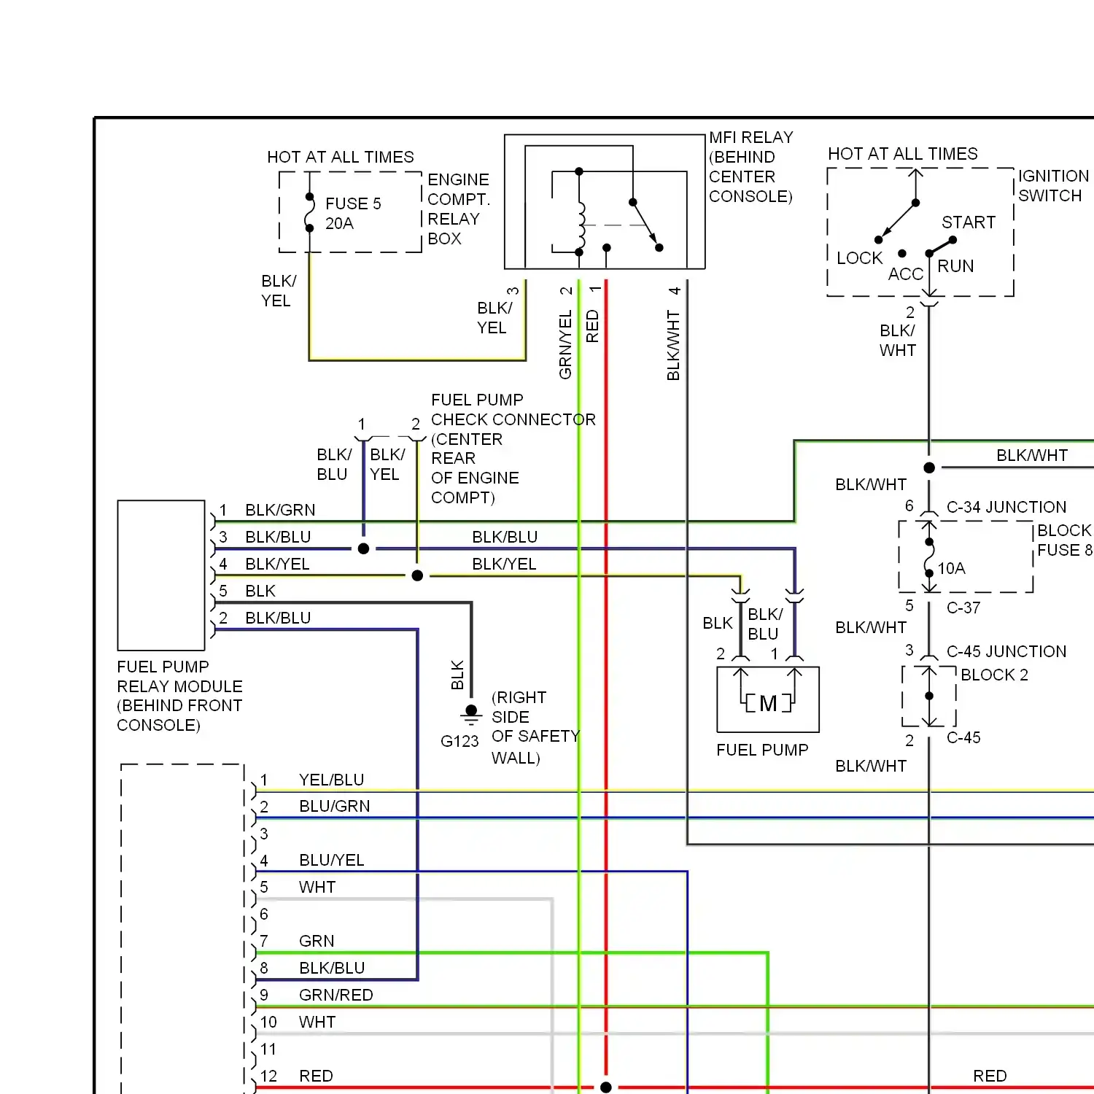
Task: Click the WHT label on pin 5
Action: 317,887
